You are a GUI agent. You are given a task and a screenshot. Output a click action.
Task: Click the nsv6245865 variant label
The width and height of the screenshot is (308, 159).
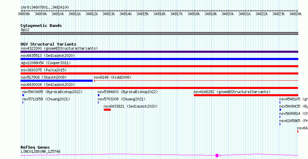(294, 121)
